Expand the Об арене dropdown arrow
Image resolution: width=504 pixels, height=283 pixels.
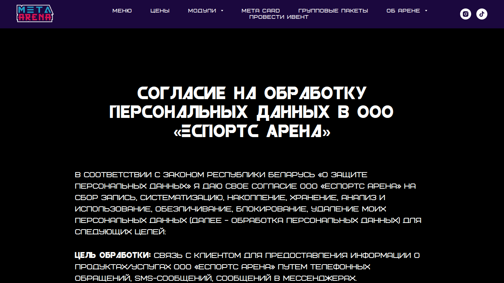[x=426, y=11]
